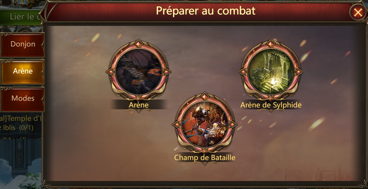Viewport: 368px width, 189px height.
Task: Open the Arène stone staircase medallion
Action: point(139,72)
